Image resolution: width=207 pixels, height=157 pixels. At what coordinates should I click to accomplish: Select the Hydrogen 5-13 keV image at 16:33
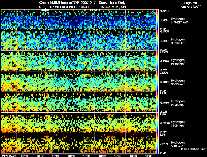click(x=87, y=143)
